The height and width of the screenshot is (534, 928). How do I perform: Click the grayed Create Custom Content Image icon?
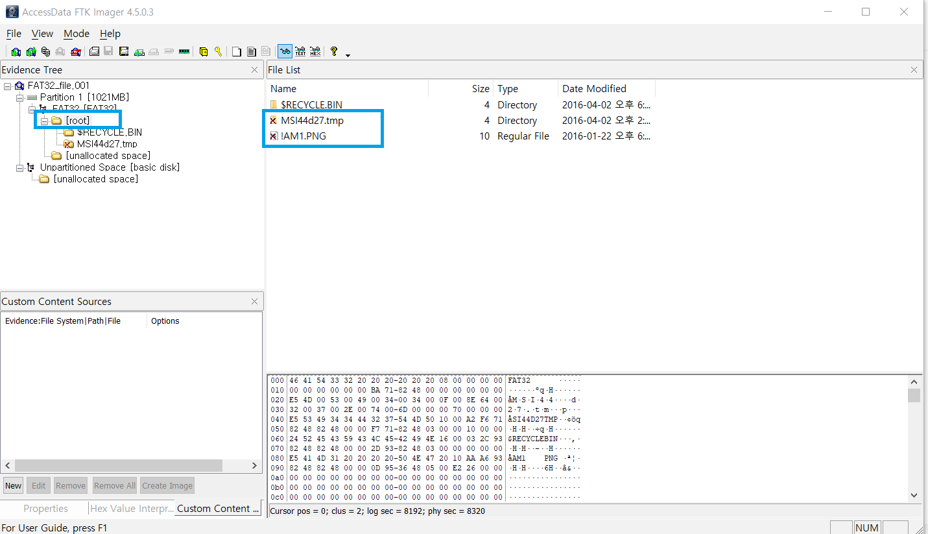(x=154, y=52)
